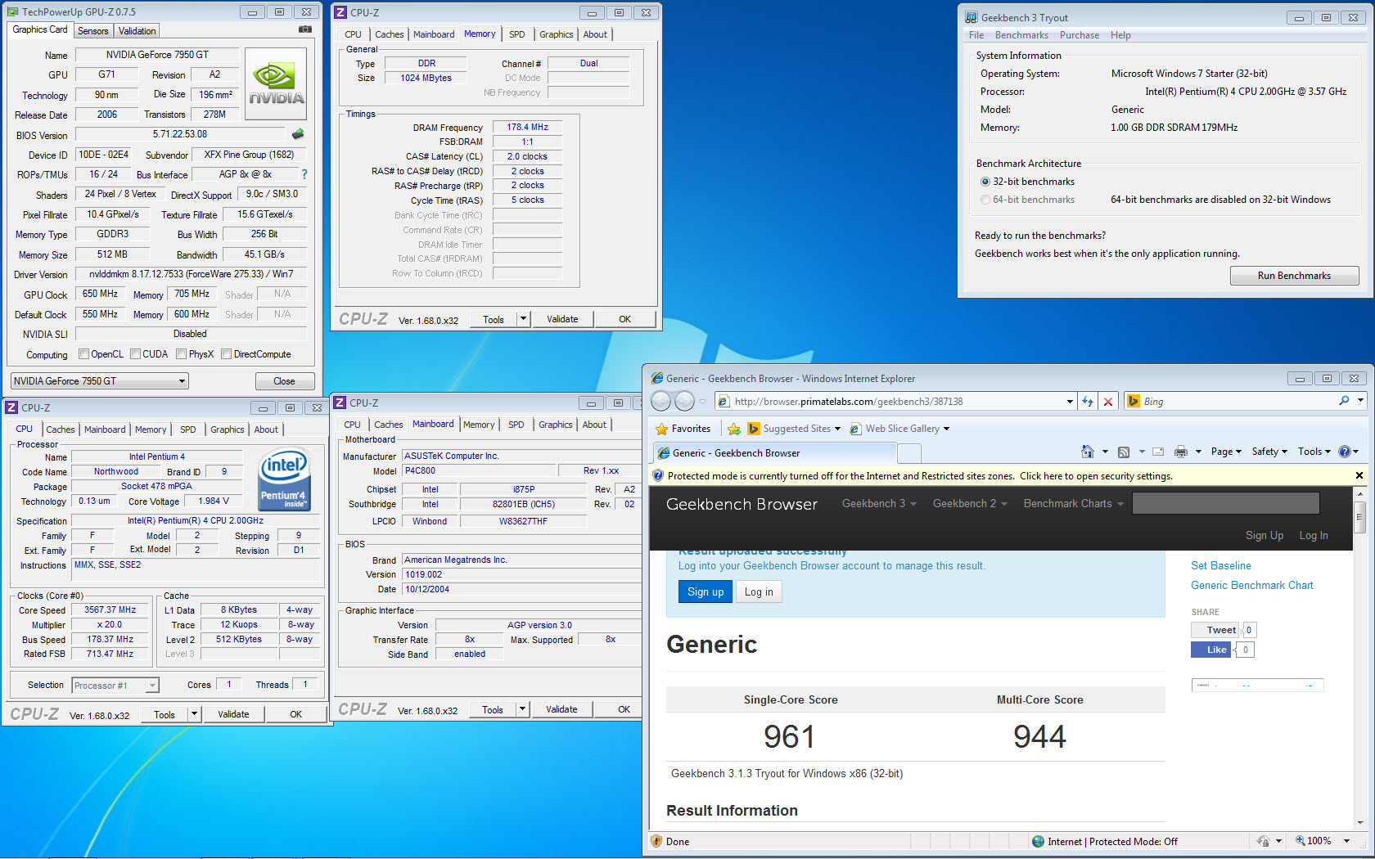Toggle DirectCompute checkbox in GPU-Z
The image size is (1375, 859).
(x=227, y=354)
